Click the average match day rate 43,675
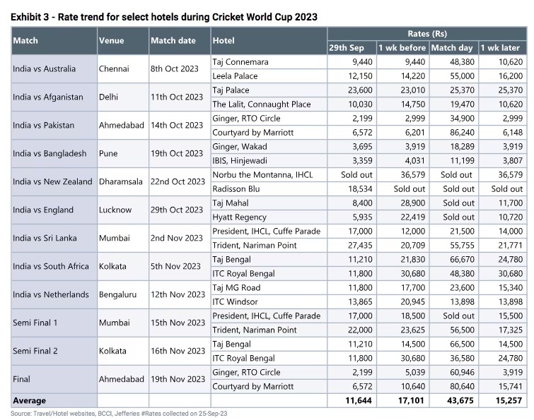The width and height of the screenshot is (534, 420). pyautogui.click(x=453, y=401)
